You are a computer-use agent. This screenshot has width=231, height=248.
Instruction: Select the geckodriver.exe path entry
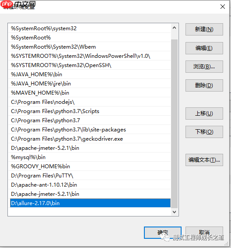point(89,139)
